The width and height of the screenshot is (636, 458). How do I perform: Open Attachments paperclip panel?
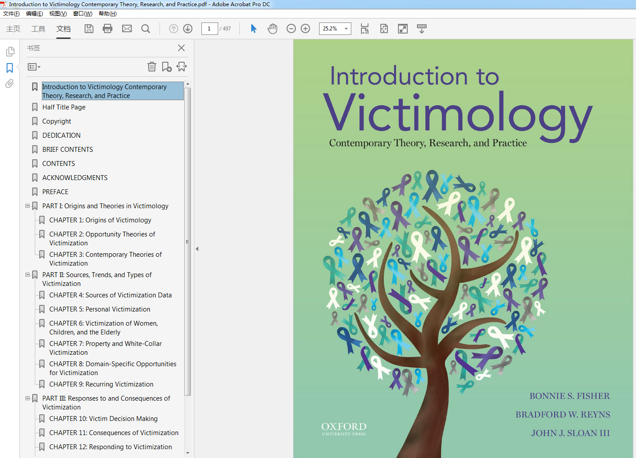pos(10,83)
